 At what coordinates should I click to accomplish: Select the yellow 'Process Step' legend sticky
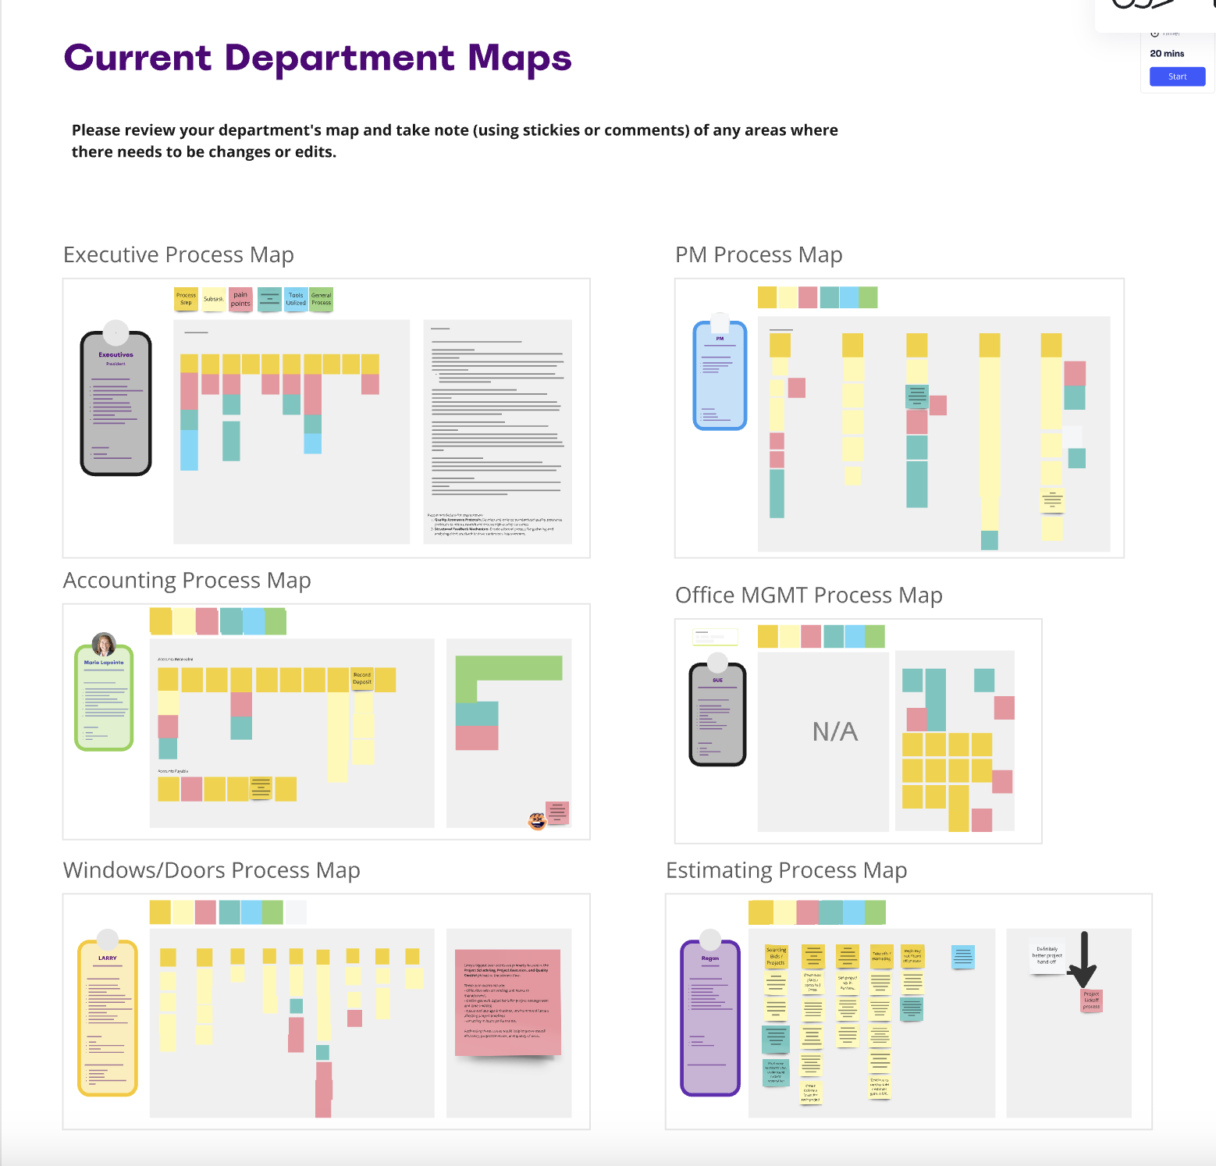pyautogui.click(x=186, y=300)
